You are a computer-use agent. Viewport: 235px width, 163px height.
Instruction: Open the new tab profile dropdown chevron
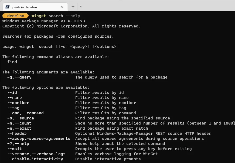pos(81,7)
